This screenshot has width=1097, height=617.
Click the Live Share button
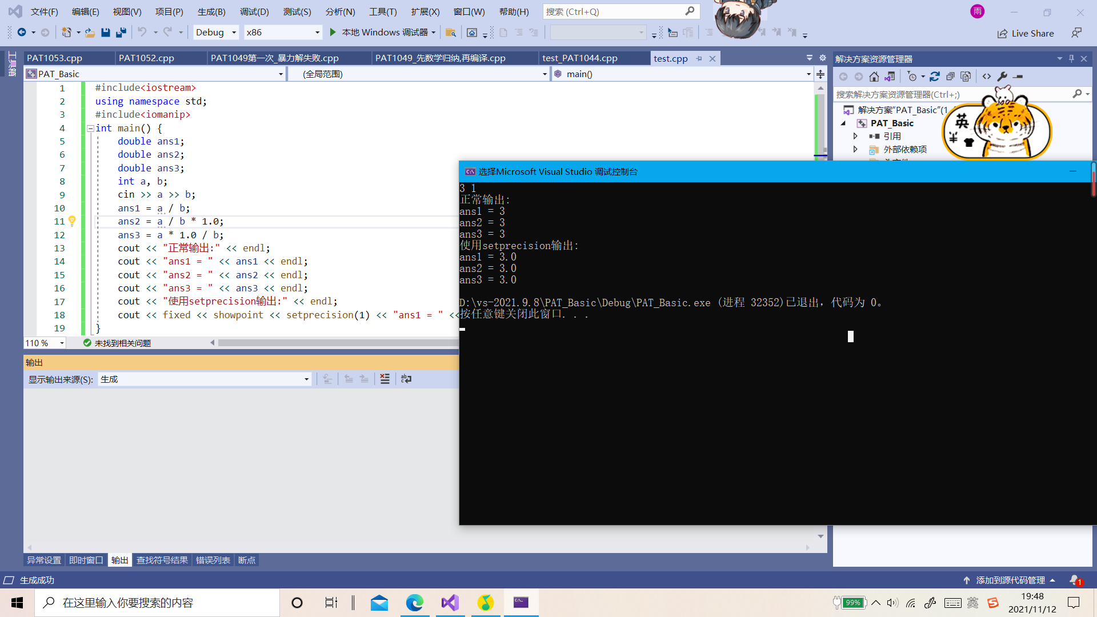tap(1026, 33)
